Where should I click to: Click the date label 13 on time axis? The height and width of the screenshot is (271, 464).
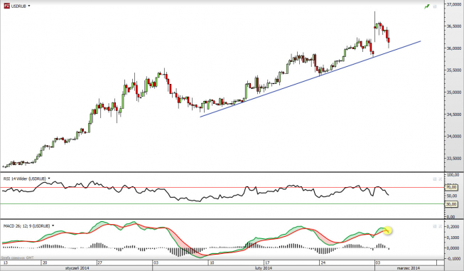coord(5,262)
